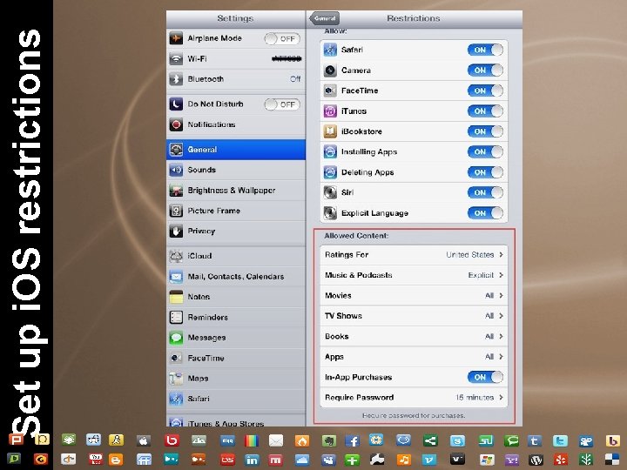Toggle the Do Not Disturb switch

pyautogui.click(x=282, y=104)
